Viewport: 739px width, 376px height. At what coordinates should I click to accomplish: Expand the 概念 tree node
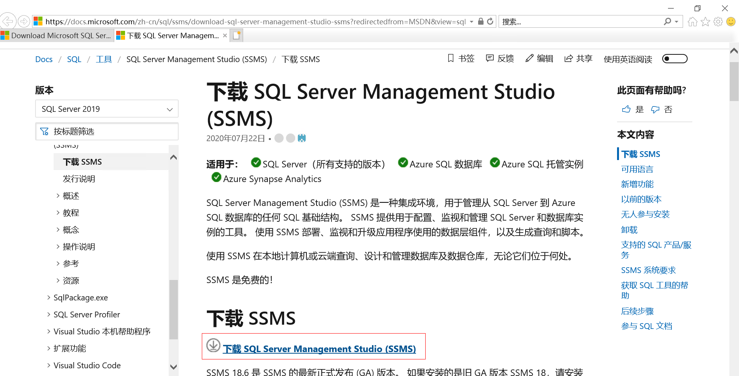coord(58,229)
